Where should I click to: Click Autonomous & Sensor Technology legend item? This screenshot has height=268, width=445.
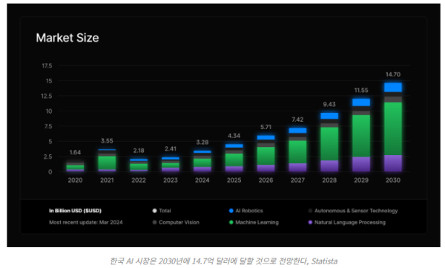click(x=353, y=211)
